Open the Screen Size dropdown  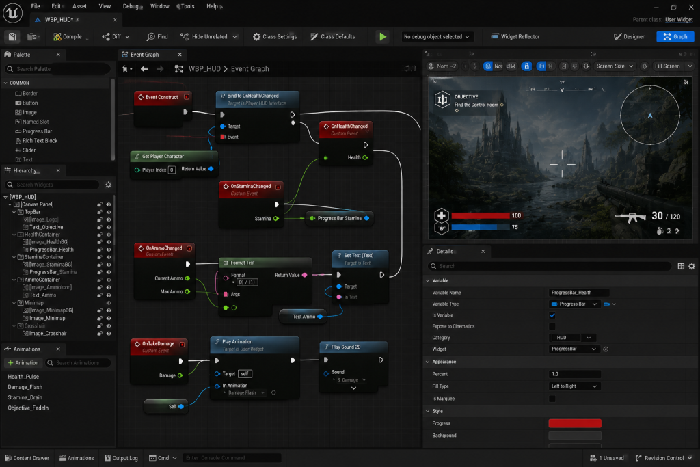615,66
